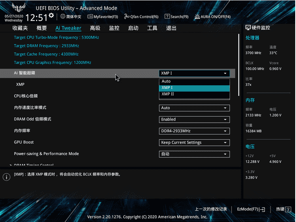Choose XMP II in the dropdown list
Screen dimensions: 296x222
194,94
